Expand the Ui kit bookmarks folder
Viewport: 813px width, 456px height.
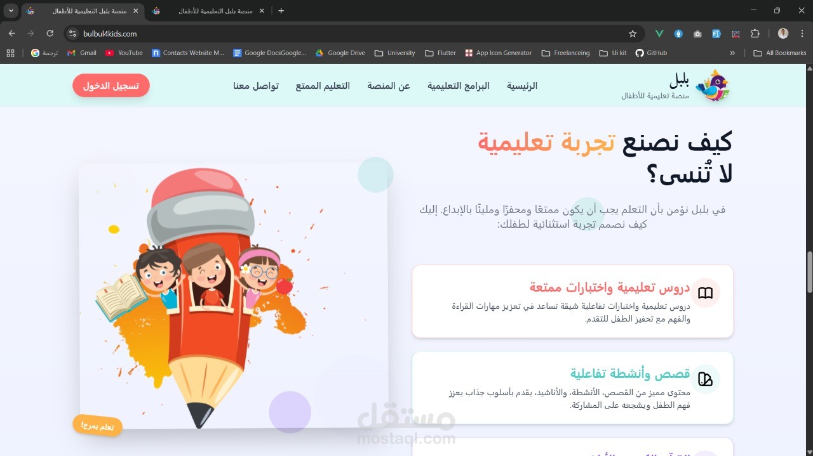[613, 53]
